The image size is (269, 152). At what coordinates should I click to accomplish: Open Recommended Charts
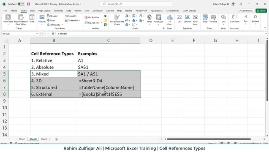click(x=117, y=20)
